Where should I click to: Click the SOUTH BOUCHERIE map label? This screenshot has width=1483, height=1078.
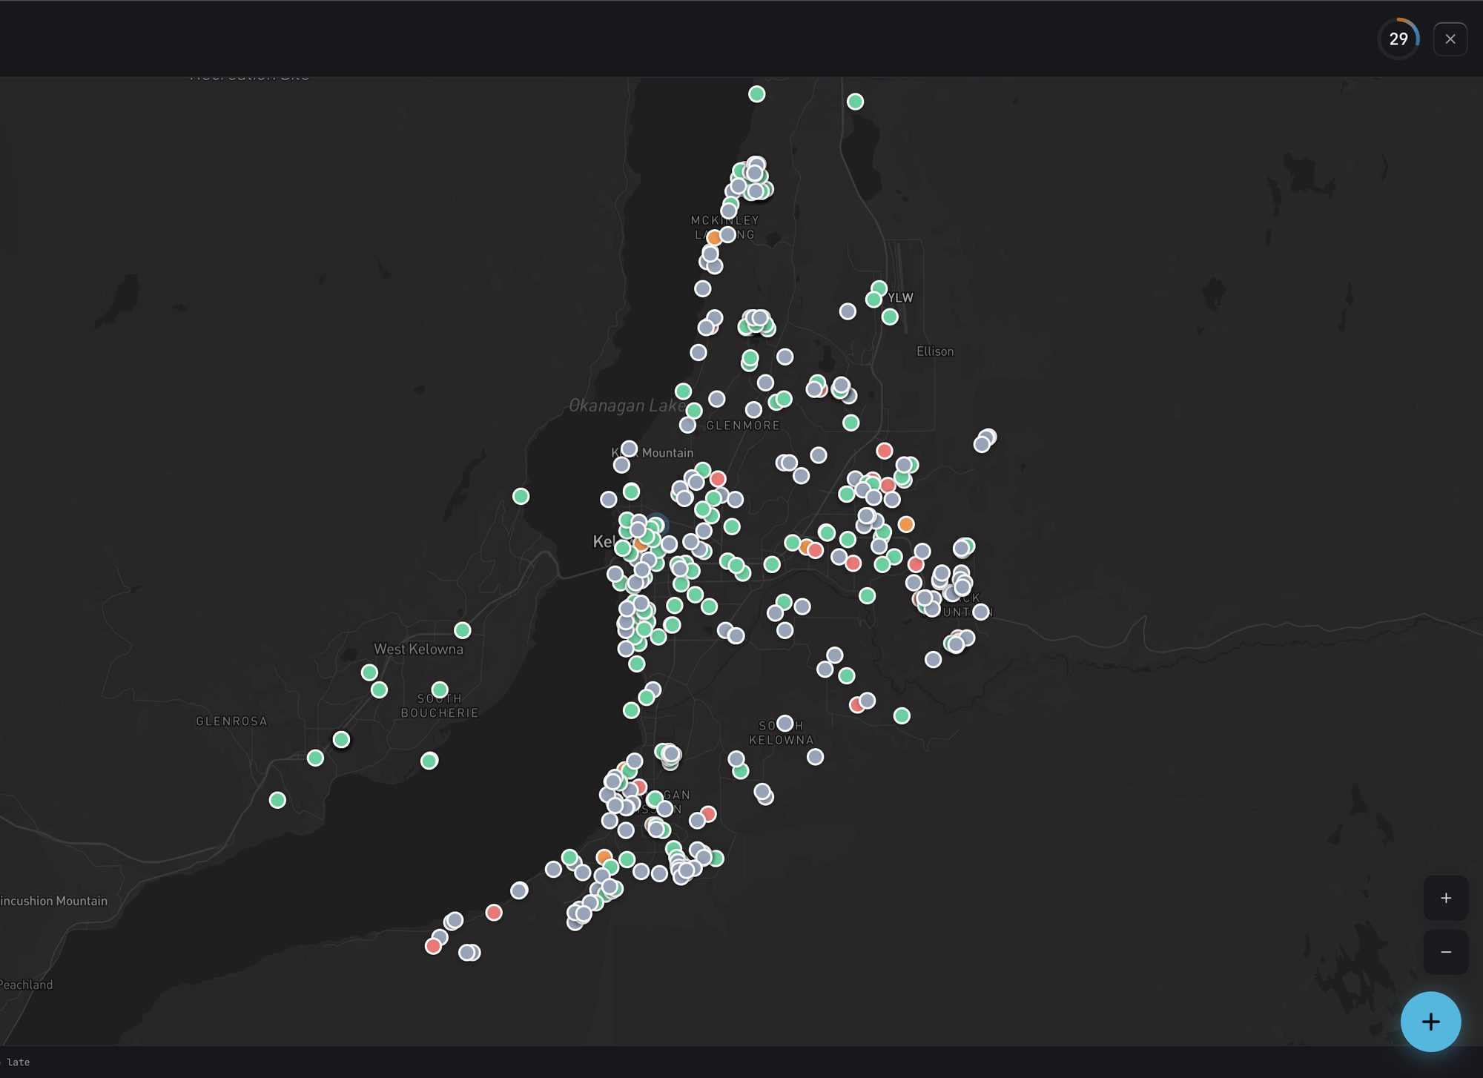click(x=440, y=706)
